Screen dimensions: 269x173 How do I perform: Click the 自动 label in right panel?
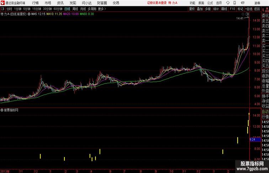pos(265,112)
